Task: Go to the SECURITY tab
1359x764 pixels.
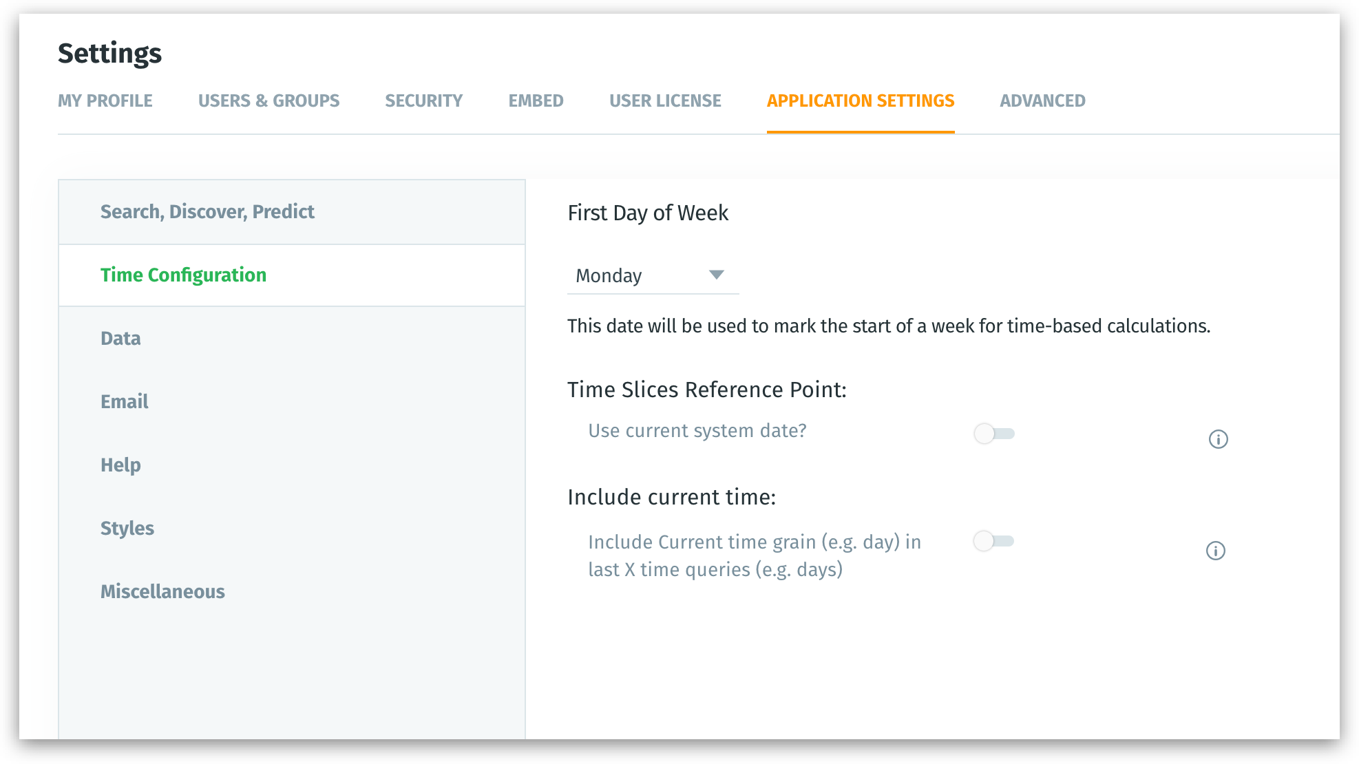Action: click(423, 100)
